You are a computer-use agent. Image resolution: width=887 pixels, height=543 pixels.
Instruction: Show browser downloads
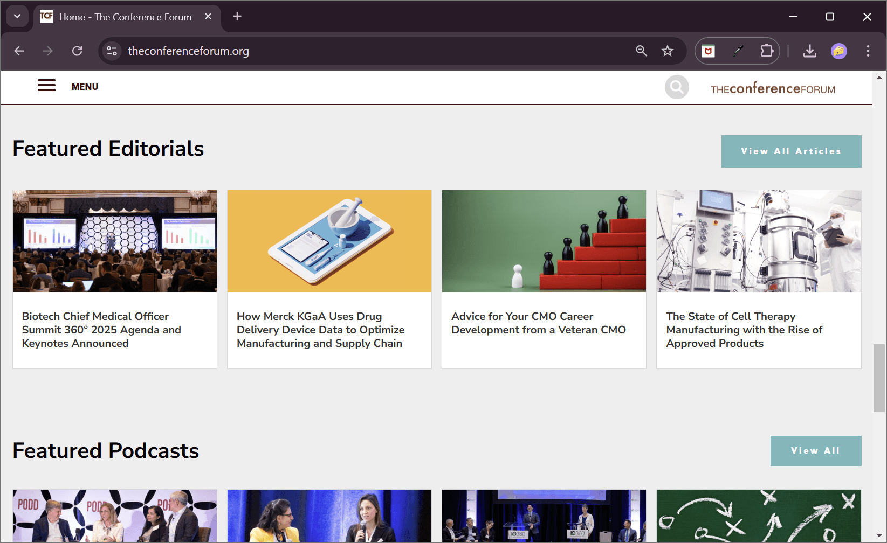pos(809,51)
